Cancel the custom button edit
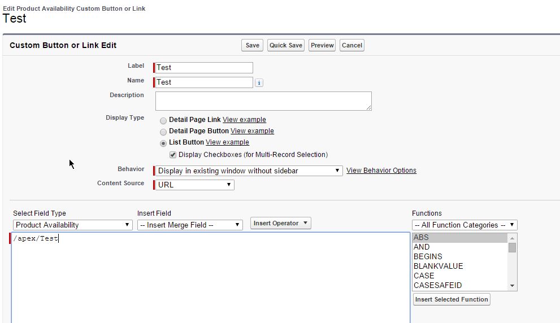560x323 pixels. (351, 45)
